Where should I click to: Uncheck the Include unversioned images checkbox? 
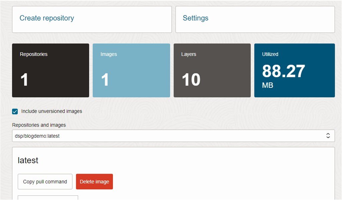tap(15, 111)
